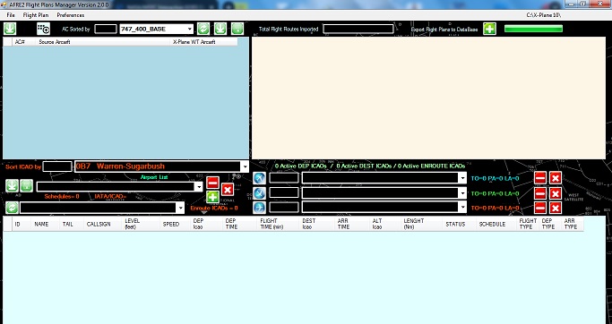The height and width of the screenshot is (324, 612).
Task: Click the small input box beside the landing airplane icon
Action: click(x=284, y=193)
